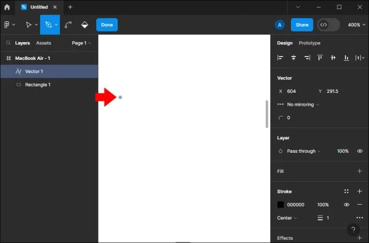Click the home icon in title bar
The width and height of the screenshot is (369, 243).
[x=7, y=7]
